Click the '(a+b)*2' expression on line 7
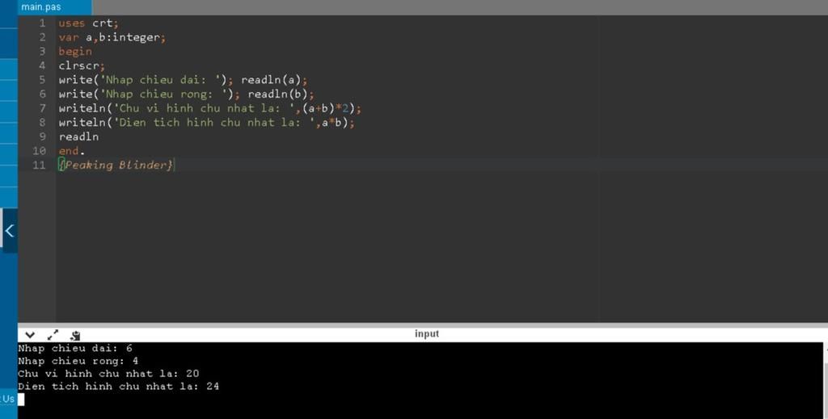The width and height of the screenshot is (828, 419). tap(325, 108)
